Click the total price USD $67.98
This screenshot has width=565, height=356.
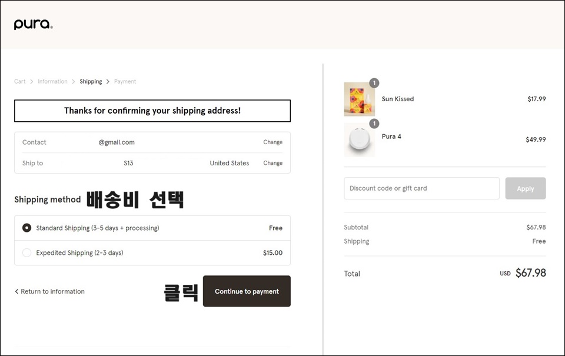click(x=523, y=273)
